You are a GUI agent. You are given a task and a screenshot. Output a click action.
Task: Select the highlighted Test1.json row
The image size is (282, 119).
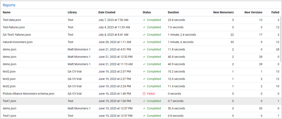click(x=141, y=101)
